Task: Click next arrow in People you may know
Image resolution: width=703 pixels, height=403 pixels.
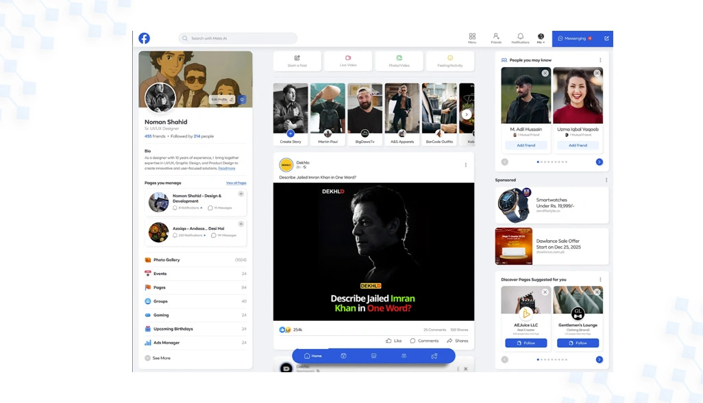Action: (x=599, y=161)
